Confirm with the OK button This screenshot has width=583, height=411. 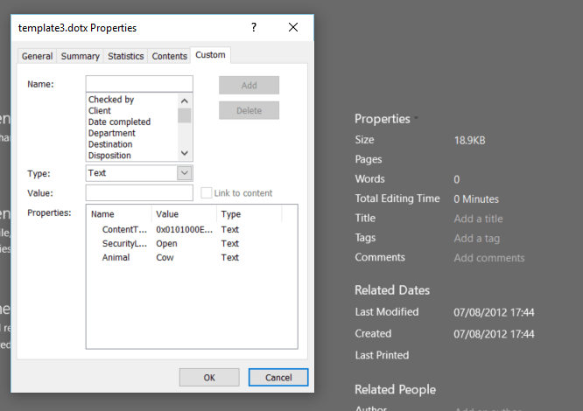tap(209, 378)
